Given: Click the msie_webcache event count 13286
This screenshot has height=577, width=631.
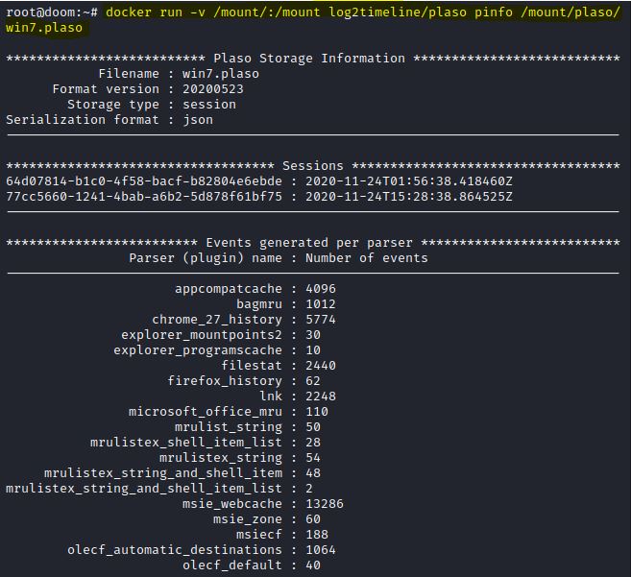Looking at the screenshot, I should coord(324,504).
